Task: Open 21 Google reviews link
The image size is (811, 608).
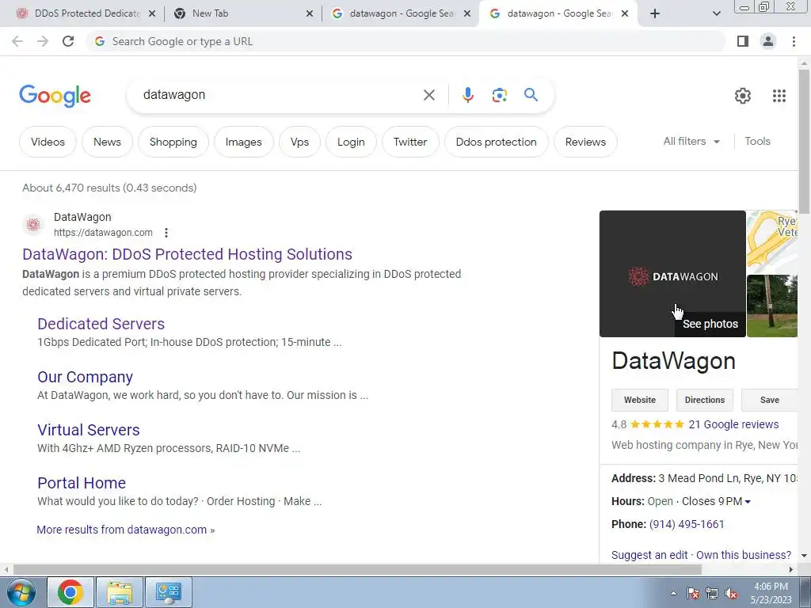Action: tap(733, 424)
